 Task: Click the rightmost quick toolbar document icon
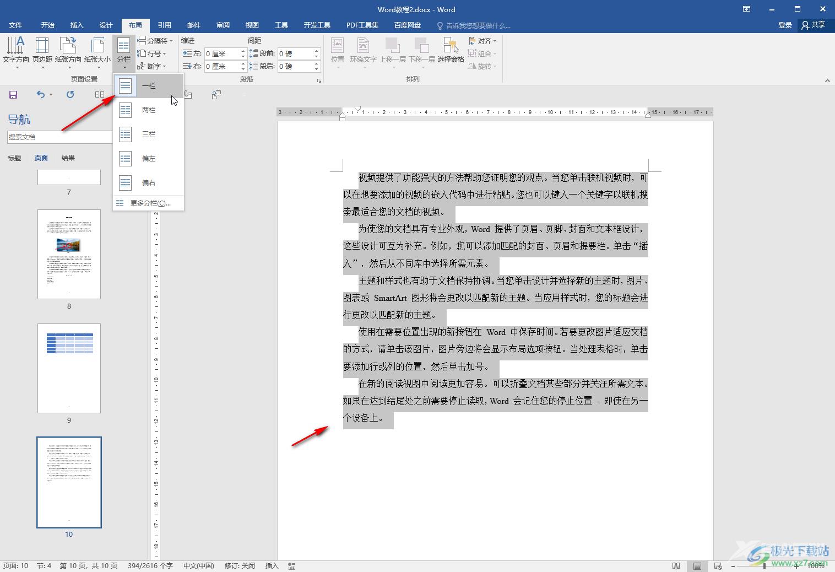216,95
